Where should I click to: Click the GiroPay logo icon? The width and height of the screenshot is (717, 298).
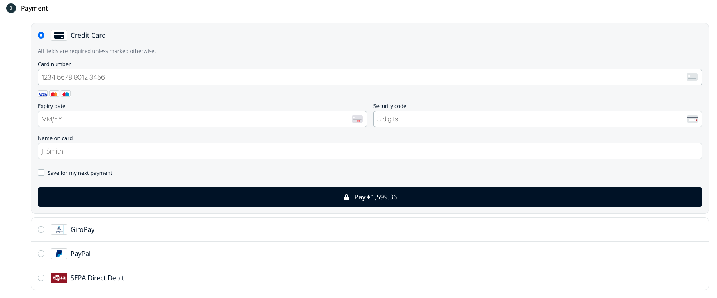click(59, 229)
